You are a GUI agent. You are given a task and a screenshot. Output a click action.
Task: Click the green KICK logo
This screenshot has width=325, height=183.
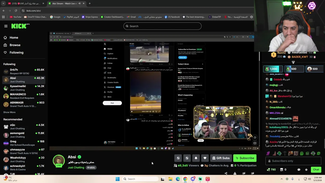pyautogui.click(x=20, y=26)
